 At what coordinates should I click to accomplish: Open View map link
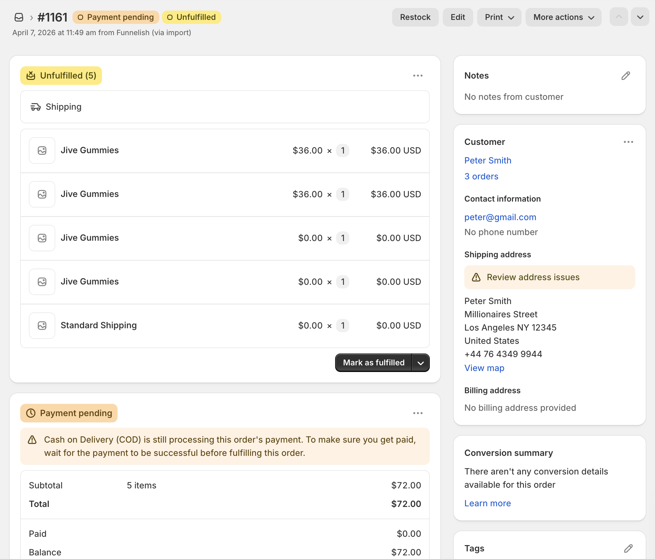point(484,368)
